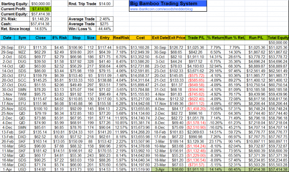Click the TWM symbol cell
289x172 pixels.
(22, 94)
